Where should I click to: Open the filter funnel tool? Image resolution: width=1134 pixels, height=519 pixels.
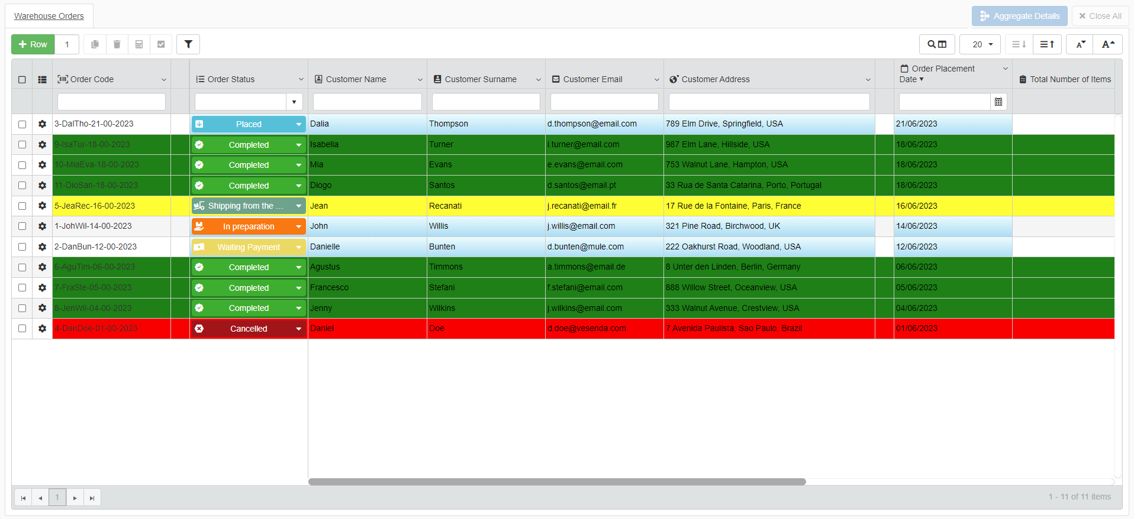coord(188,44)
